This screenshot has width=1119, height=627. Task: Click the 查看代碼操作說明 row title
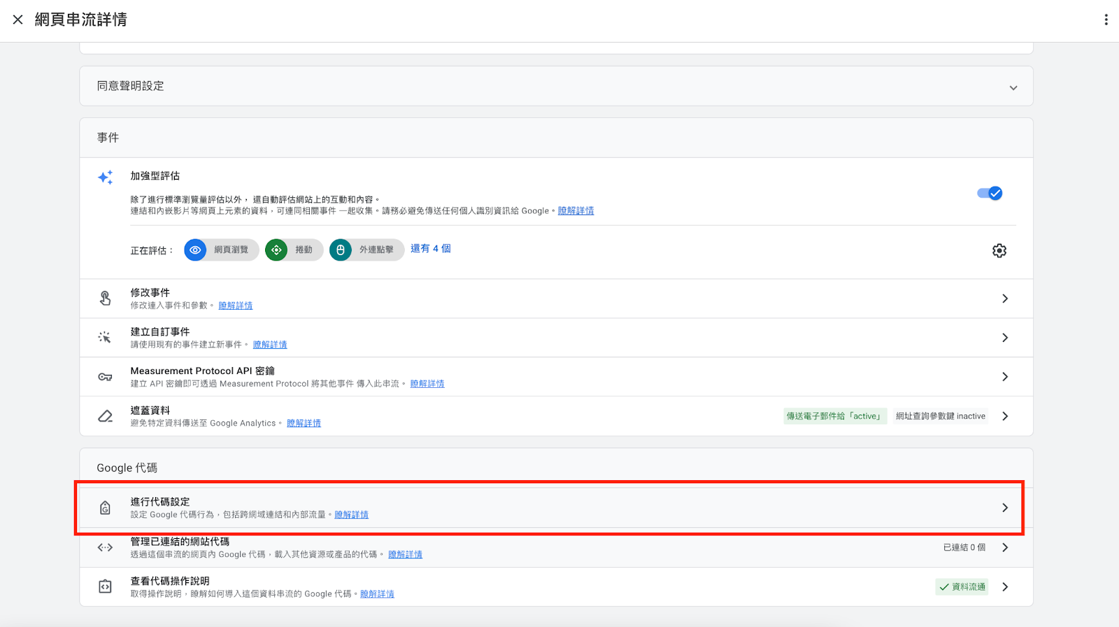coord(169,580)
